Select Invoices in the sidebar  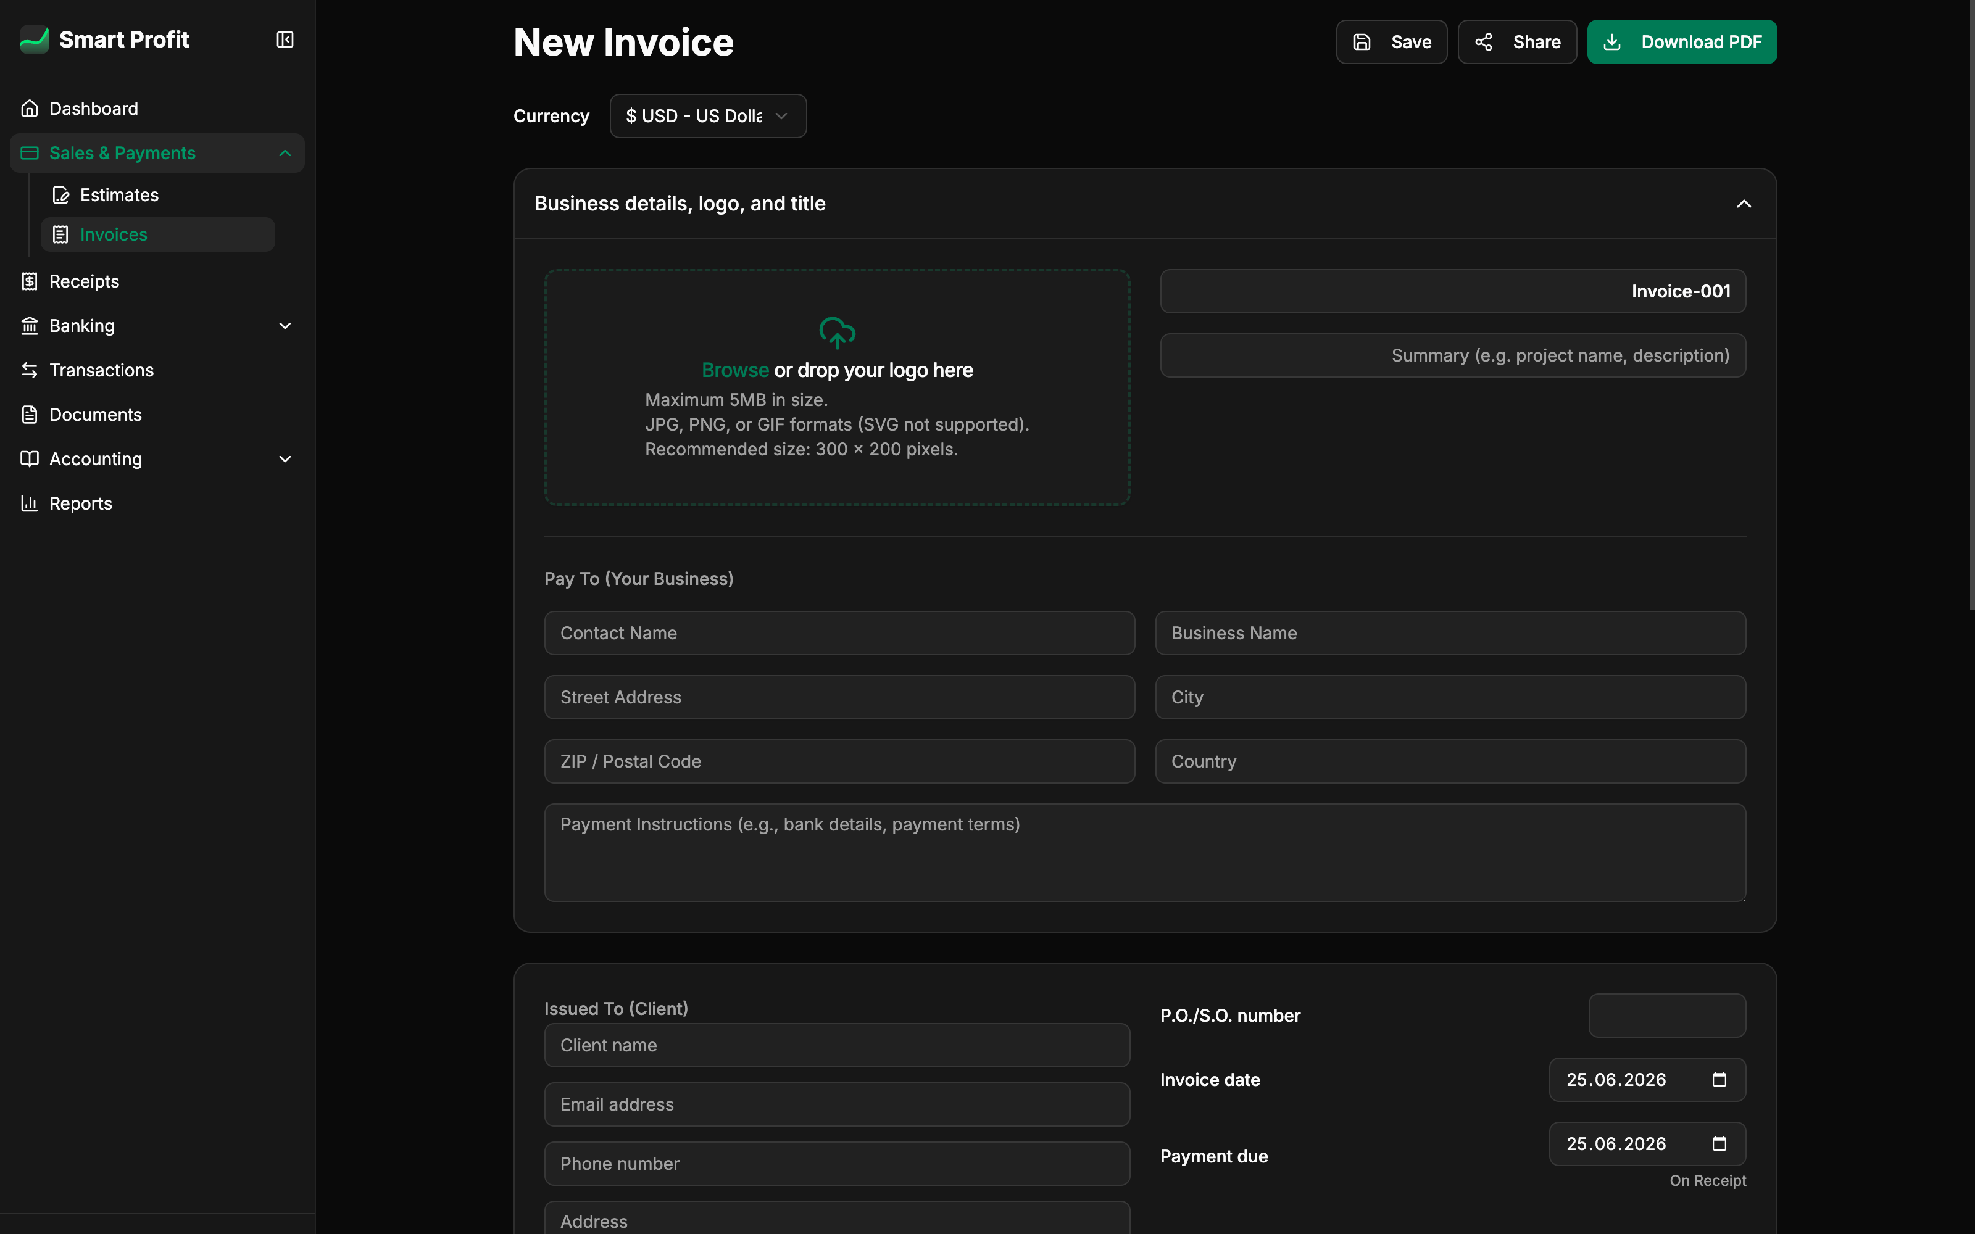(157, 234)
